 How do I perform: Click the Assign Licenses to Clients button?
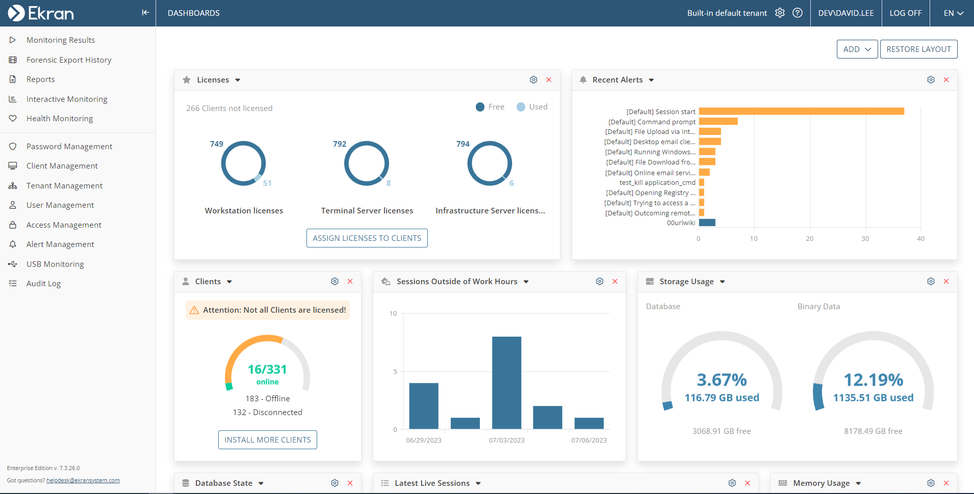pos(367,238)
